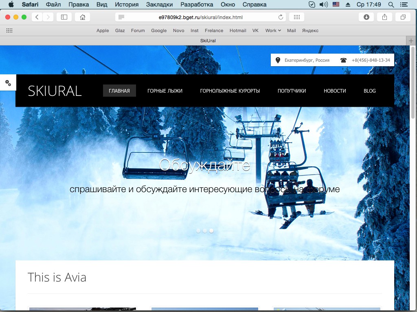Click the This is Avia heading

coord(57,277)
